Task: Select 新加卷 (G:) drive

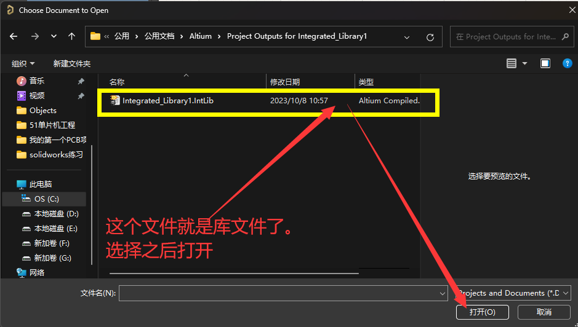Action: pyautogui.click(x=46, y=258)
